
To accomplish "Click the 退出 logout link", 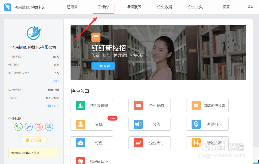I will (250, 7).
